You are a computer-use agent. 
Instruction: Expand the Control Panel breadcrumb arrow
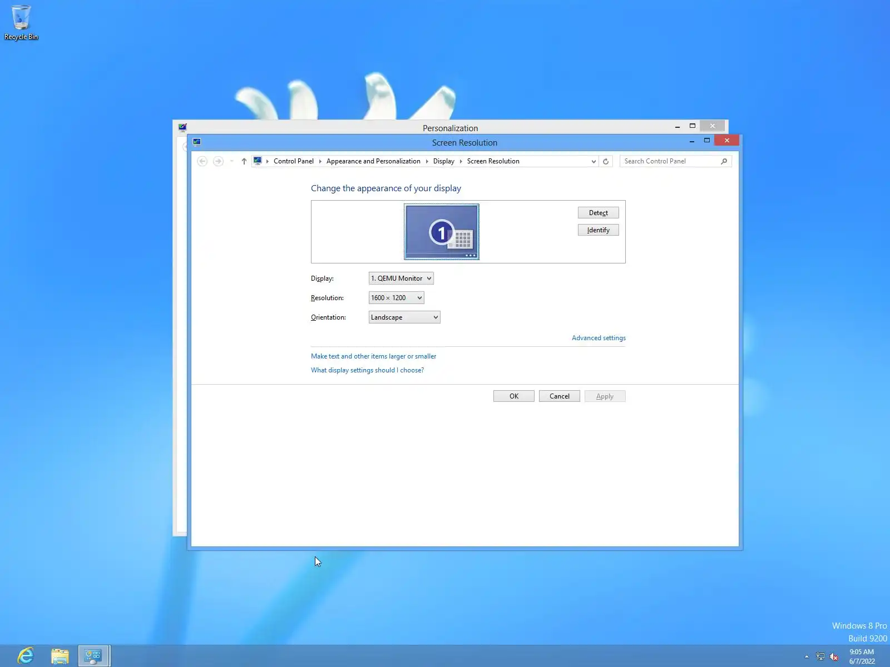(320, 161)
